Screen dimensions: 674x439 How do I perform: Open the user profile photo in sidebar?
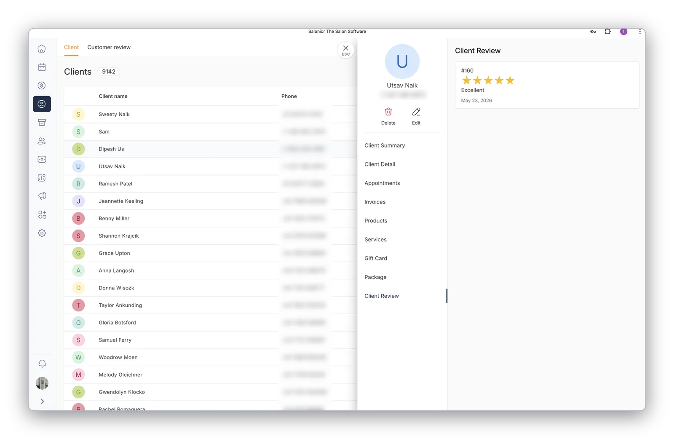pos(42,383)
